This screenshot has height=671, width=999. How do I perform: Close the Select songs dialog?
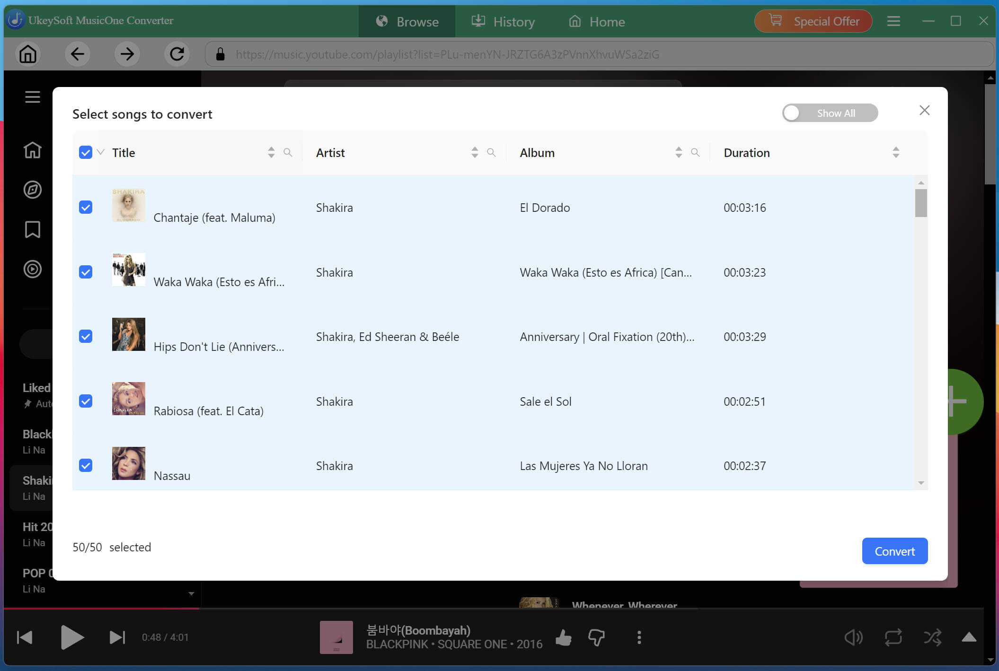(x=924, y=110)
